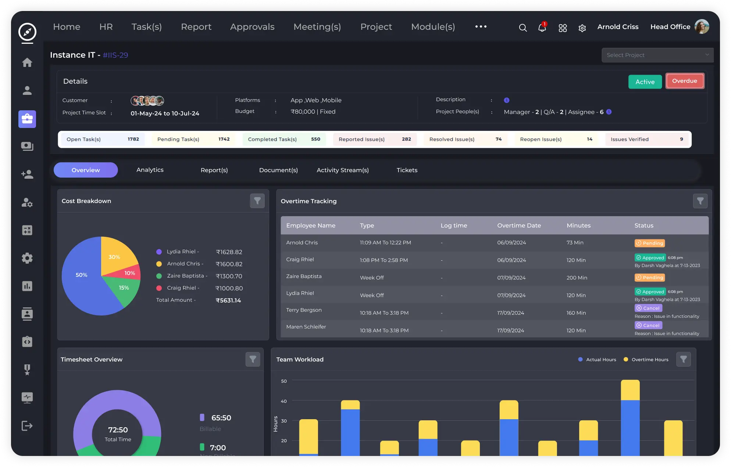Click the notification bell icon
Image resolution: width=731 pixels, height=467 pixels.
tap(542, 28)
